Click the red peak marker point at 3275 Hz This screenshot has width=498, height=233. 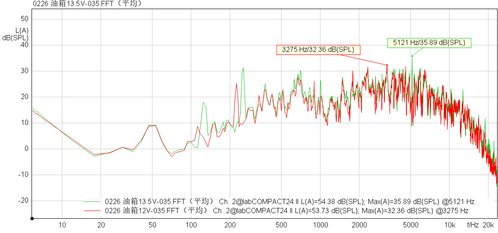tap(387, 65)
